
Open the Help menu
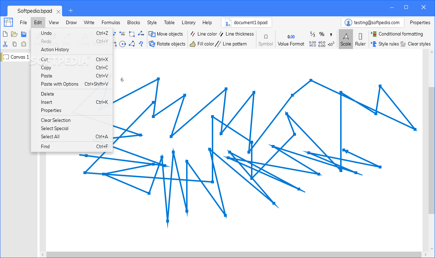[x=207, y=22]
